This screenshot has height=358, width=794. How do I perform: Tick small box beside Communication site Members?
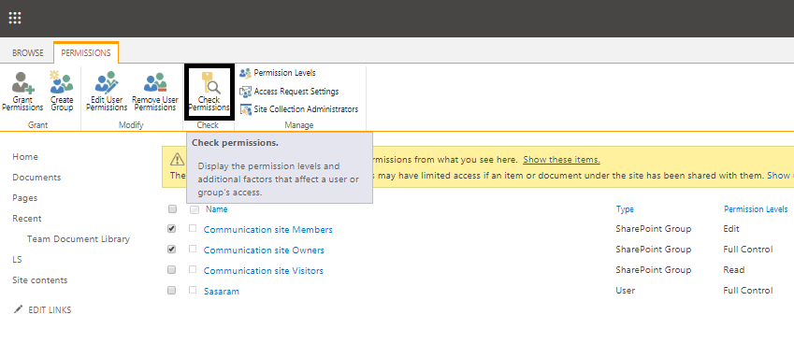coord(193,228)
